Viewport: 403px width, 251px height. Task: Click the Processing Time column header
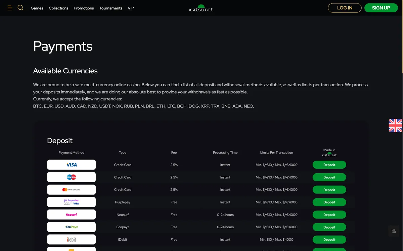tap(225, 153)
